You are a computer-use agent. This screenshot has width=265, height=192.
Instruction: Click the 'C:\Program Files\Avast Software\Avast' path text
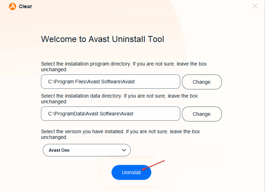pos(91,82)
